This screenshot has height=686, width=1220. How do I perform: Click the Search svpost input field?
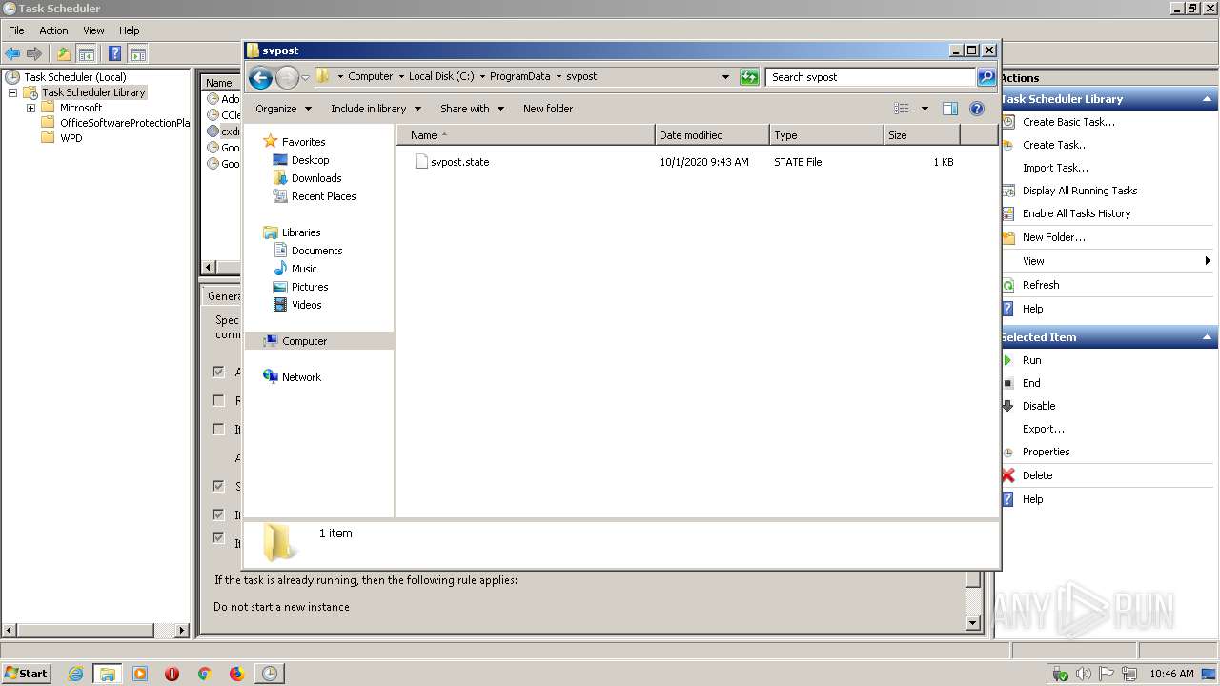coord(871,77)
